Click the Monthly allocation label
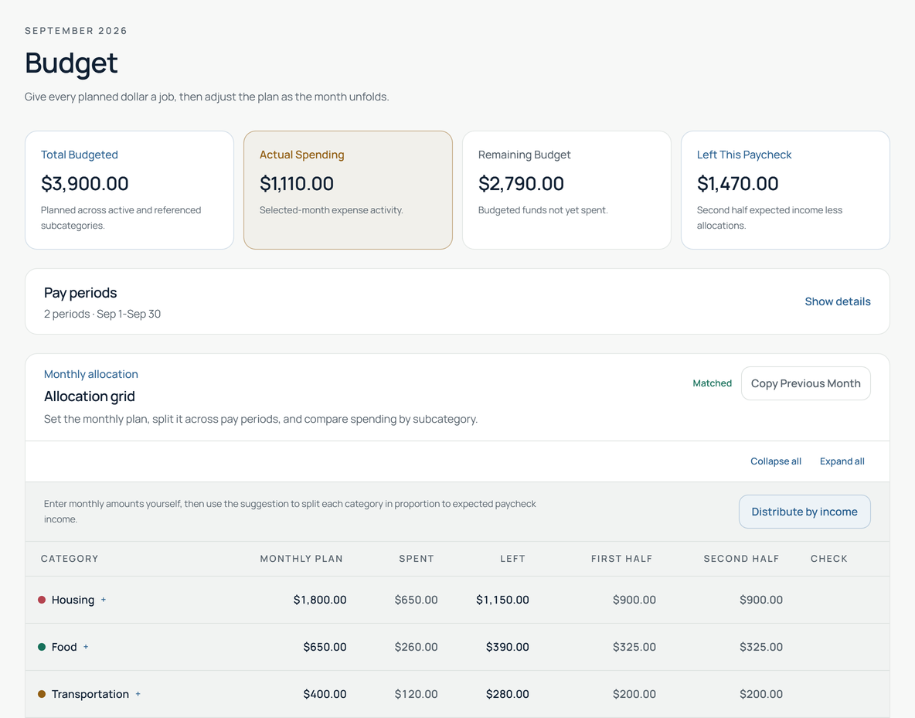 [91, 374]
